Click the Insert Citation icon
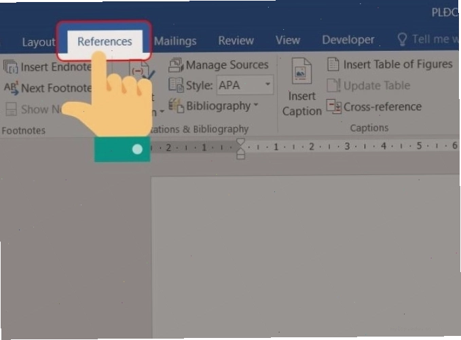 coord(142,71)
